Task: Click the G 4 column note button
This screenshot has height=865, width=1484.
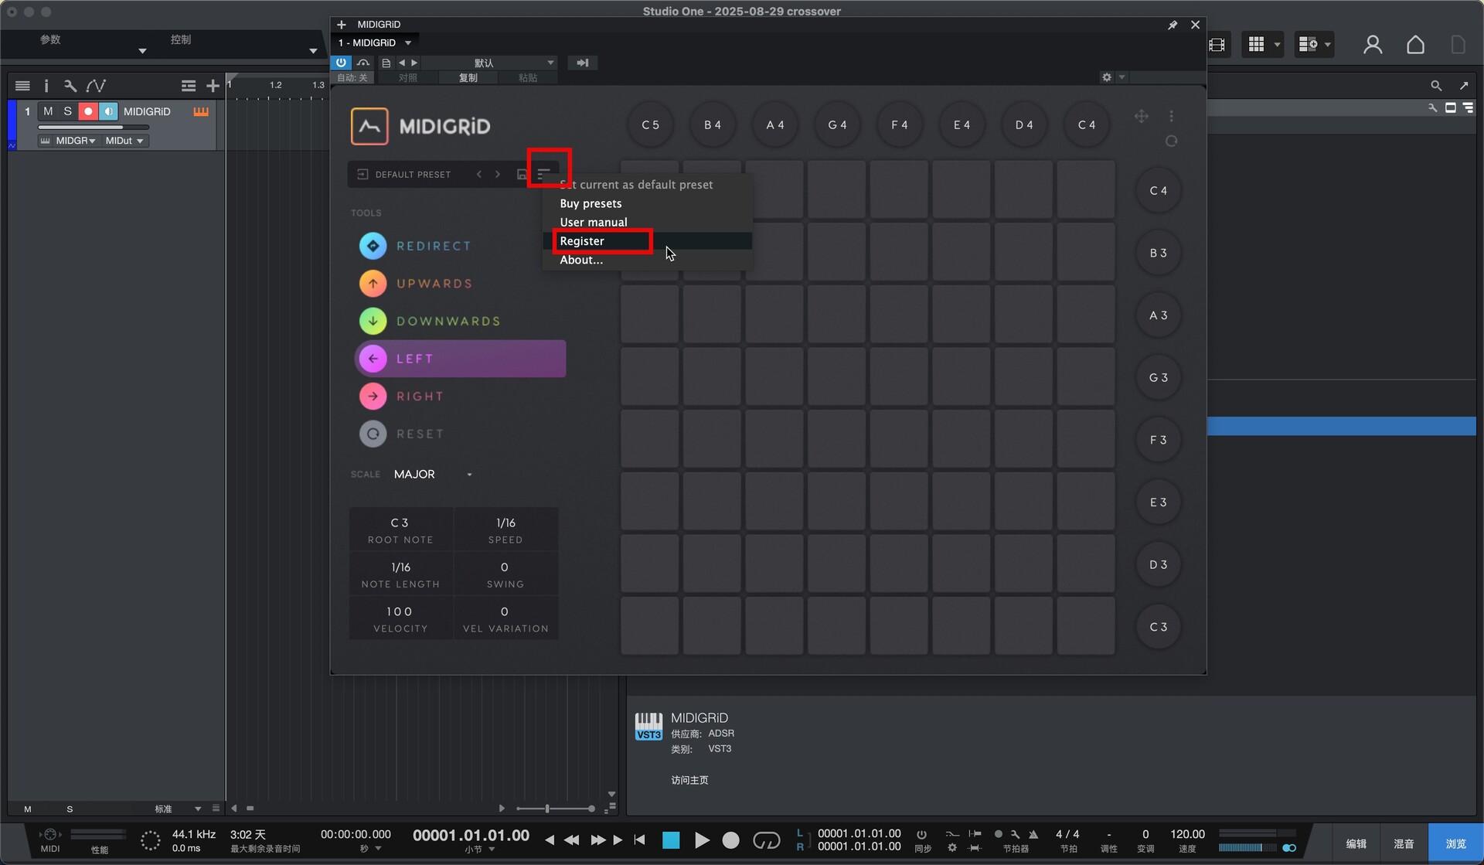Action: (838, 124)
